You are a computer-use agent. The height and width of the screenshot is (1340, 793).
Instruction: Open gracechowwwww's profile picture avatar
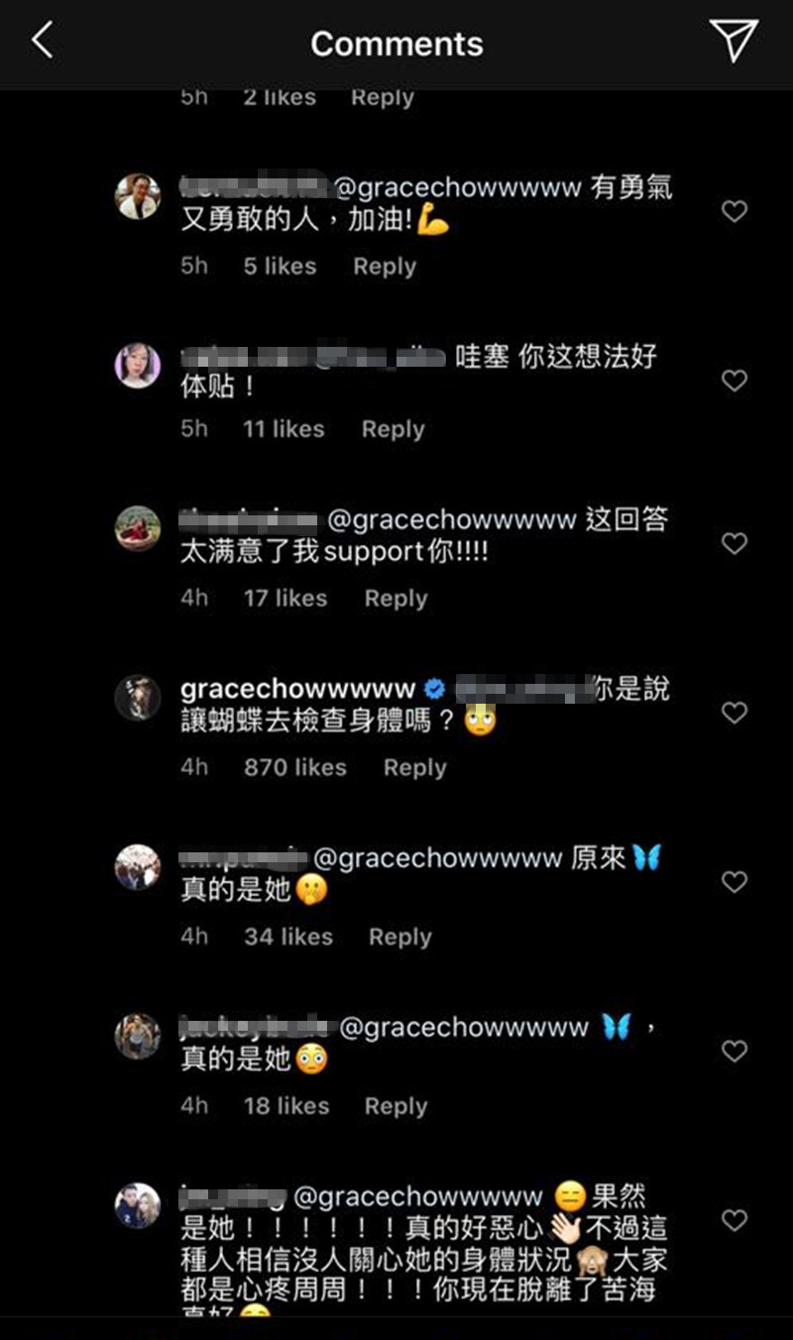[x=138, y=698]
